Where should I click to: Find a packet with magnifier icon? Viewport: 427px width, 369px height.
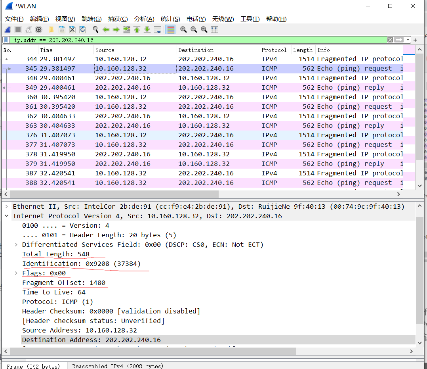tap(95, 29)
